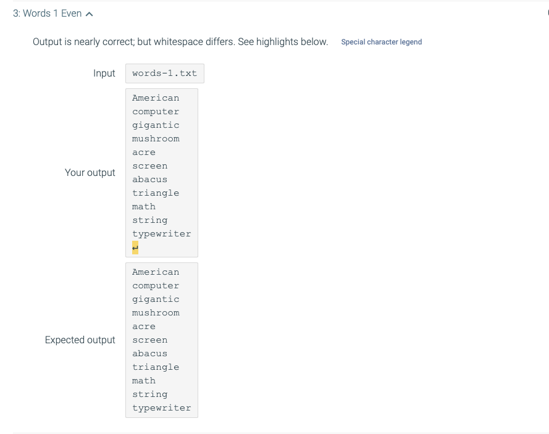Click the word "screen" in Your output
549x434 pixels.
pyautogui.click(x=150, y=165)
